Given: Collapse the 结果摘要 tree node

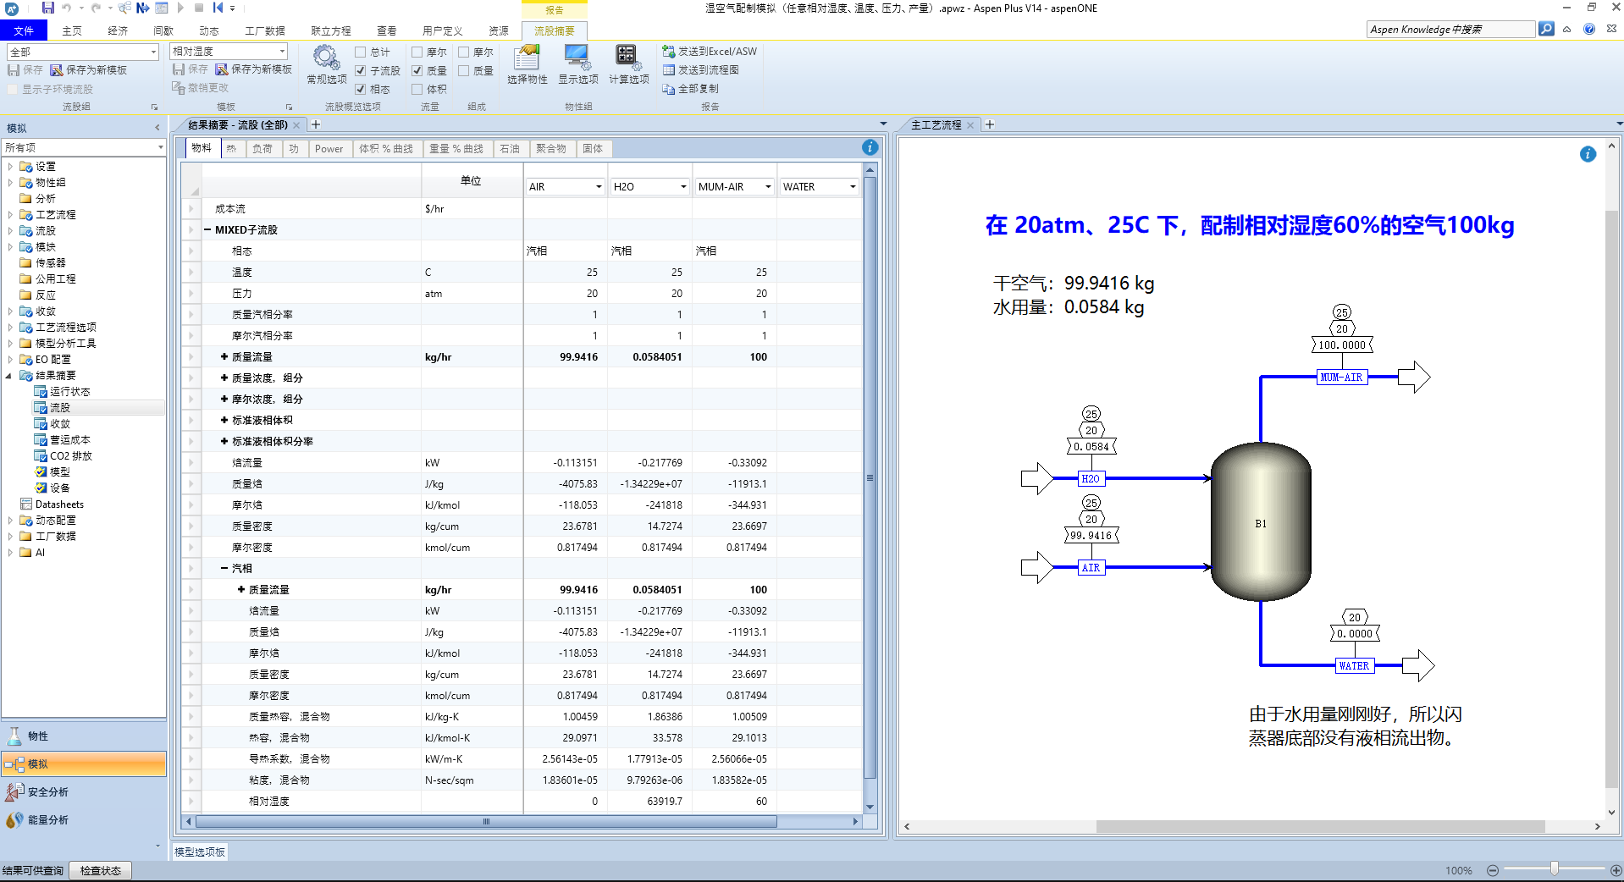Looking at the screenshot, I should click(9, 375).
